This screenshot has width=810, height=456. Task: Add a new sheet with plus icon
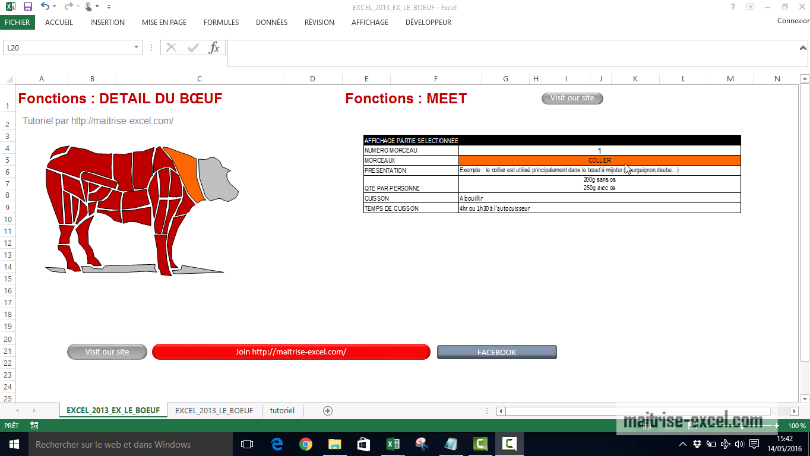(x=327, y=411)
